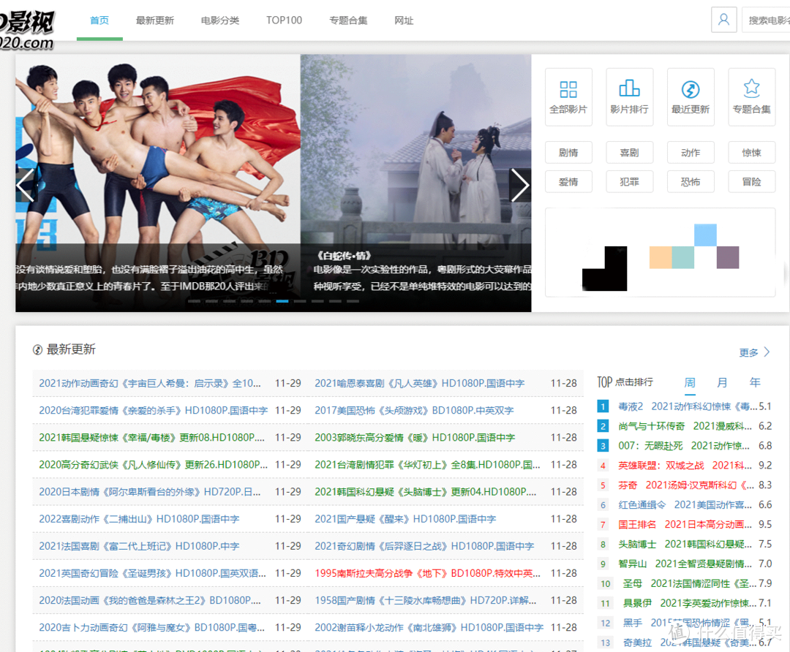
Task: Open rank 5 芬奇 entry
Action: pos(686,485)
